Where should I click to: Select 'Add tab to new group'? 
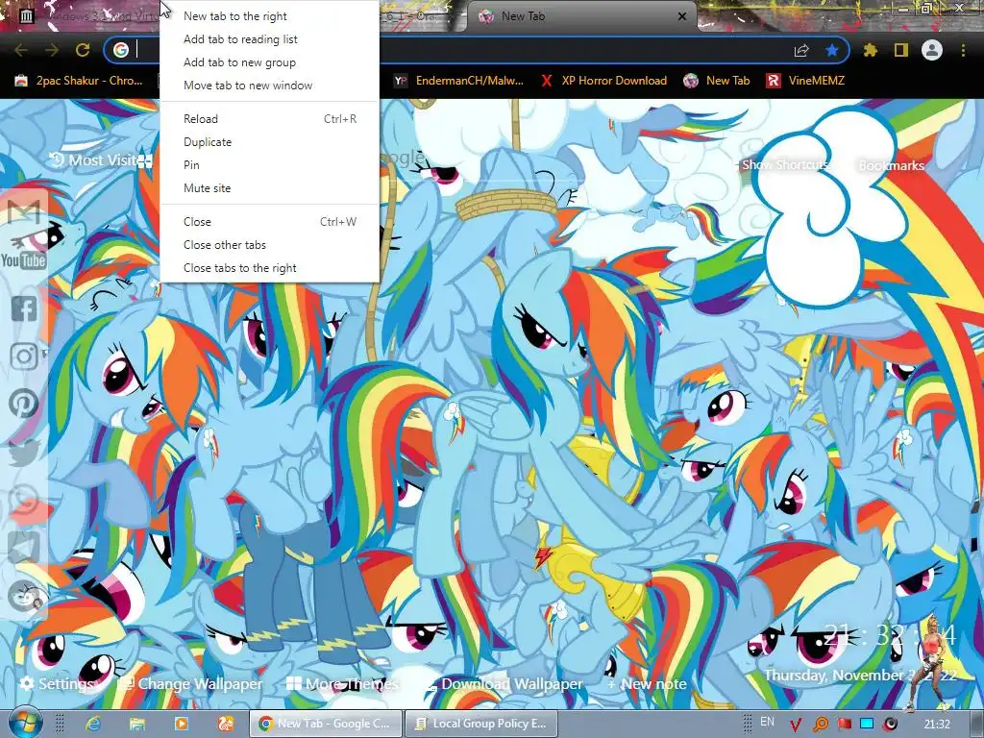(x=269, y=62)
